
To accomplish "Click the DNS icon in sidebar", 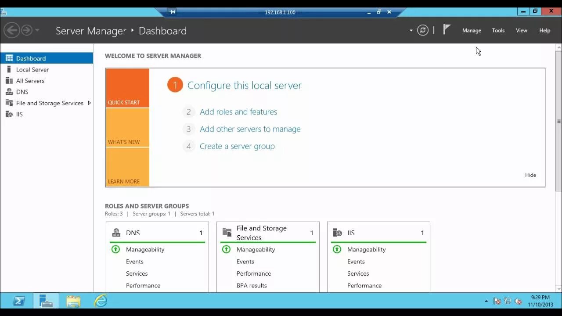I will point(9,92).
